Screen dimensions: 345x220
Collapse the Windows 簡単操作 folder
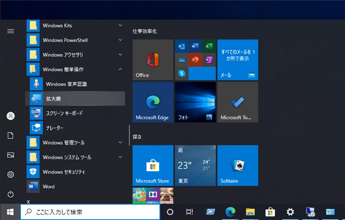75,69
